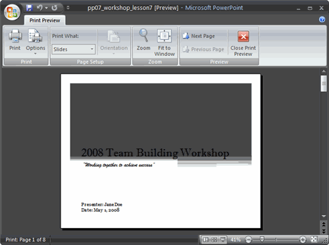The width and height of the screenshot is (329, 245).
Task: Click the Print printer icon
Action: point(15,36)
